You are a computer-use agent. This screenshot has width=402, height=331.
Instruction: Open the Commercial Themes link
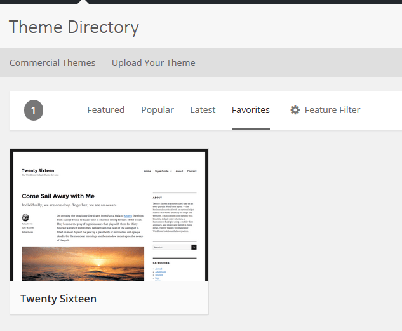(x=52, y=62)
